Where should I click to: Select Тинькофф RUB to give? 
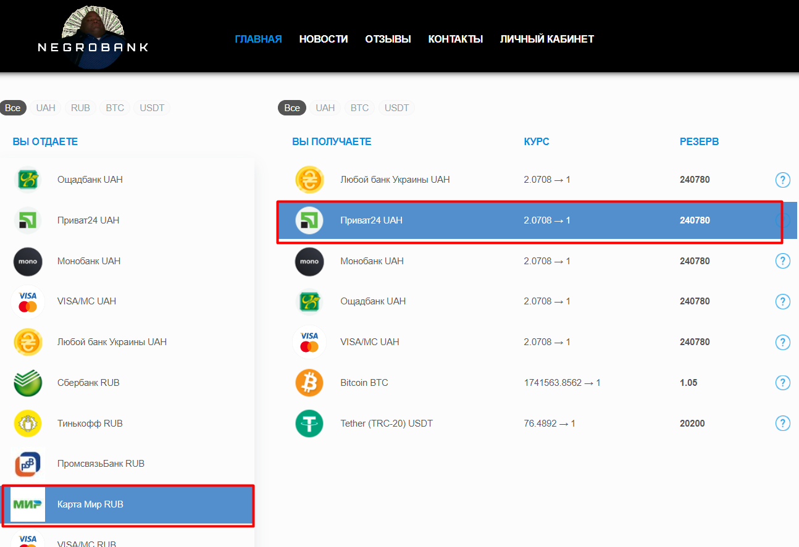[x=127, y=424]
